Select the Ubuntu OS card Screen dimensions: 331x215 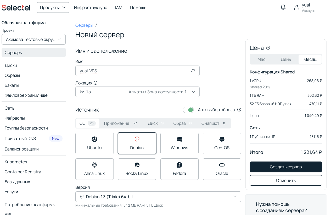(94, 143)
